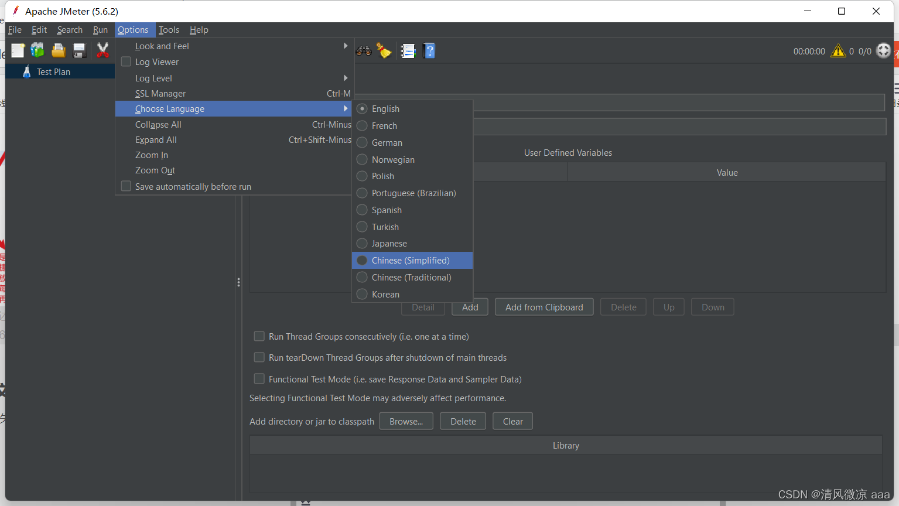Choose Turkish language option
899x506 pixels.
[412, 227]
